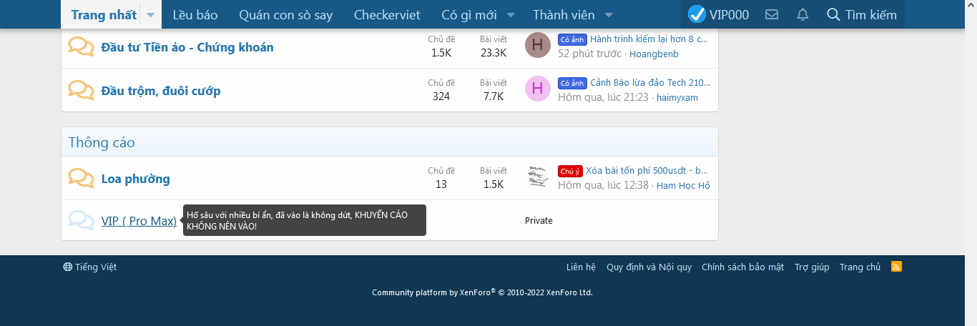The width and height of the screenshot is (977, 326).
Task: Click the RSS feed icon in footer
Action: tap(896, 267)
